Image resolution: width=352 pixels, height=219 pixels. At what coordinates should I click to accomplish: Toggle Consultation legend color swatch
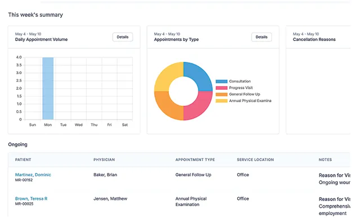point(221,81)
